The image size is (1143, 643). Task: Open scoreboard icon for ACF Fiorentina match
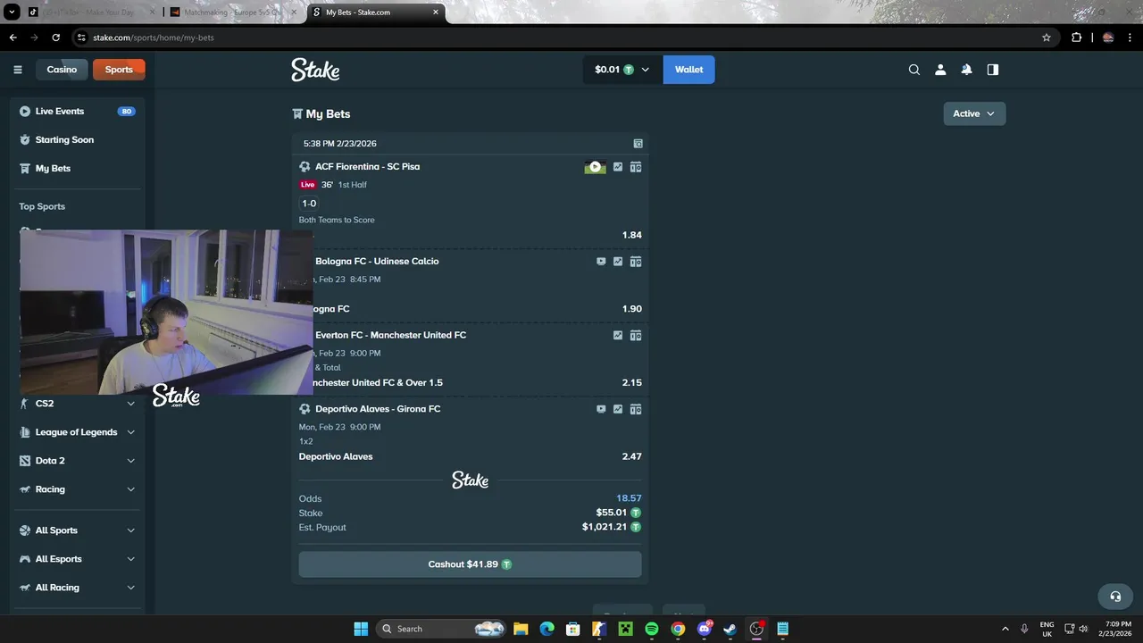coord(636,167)
